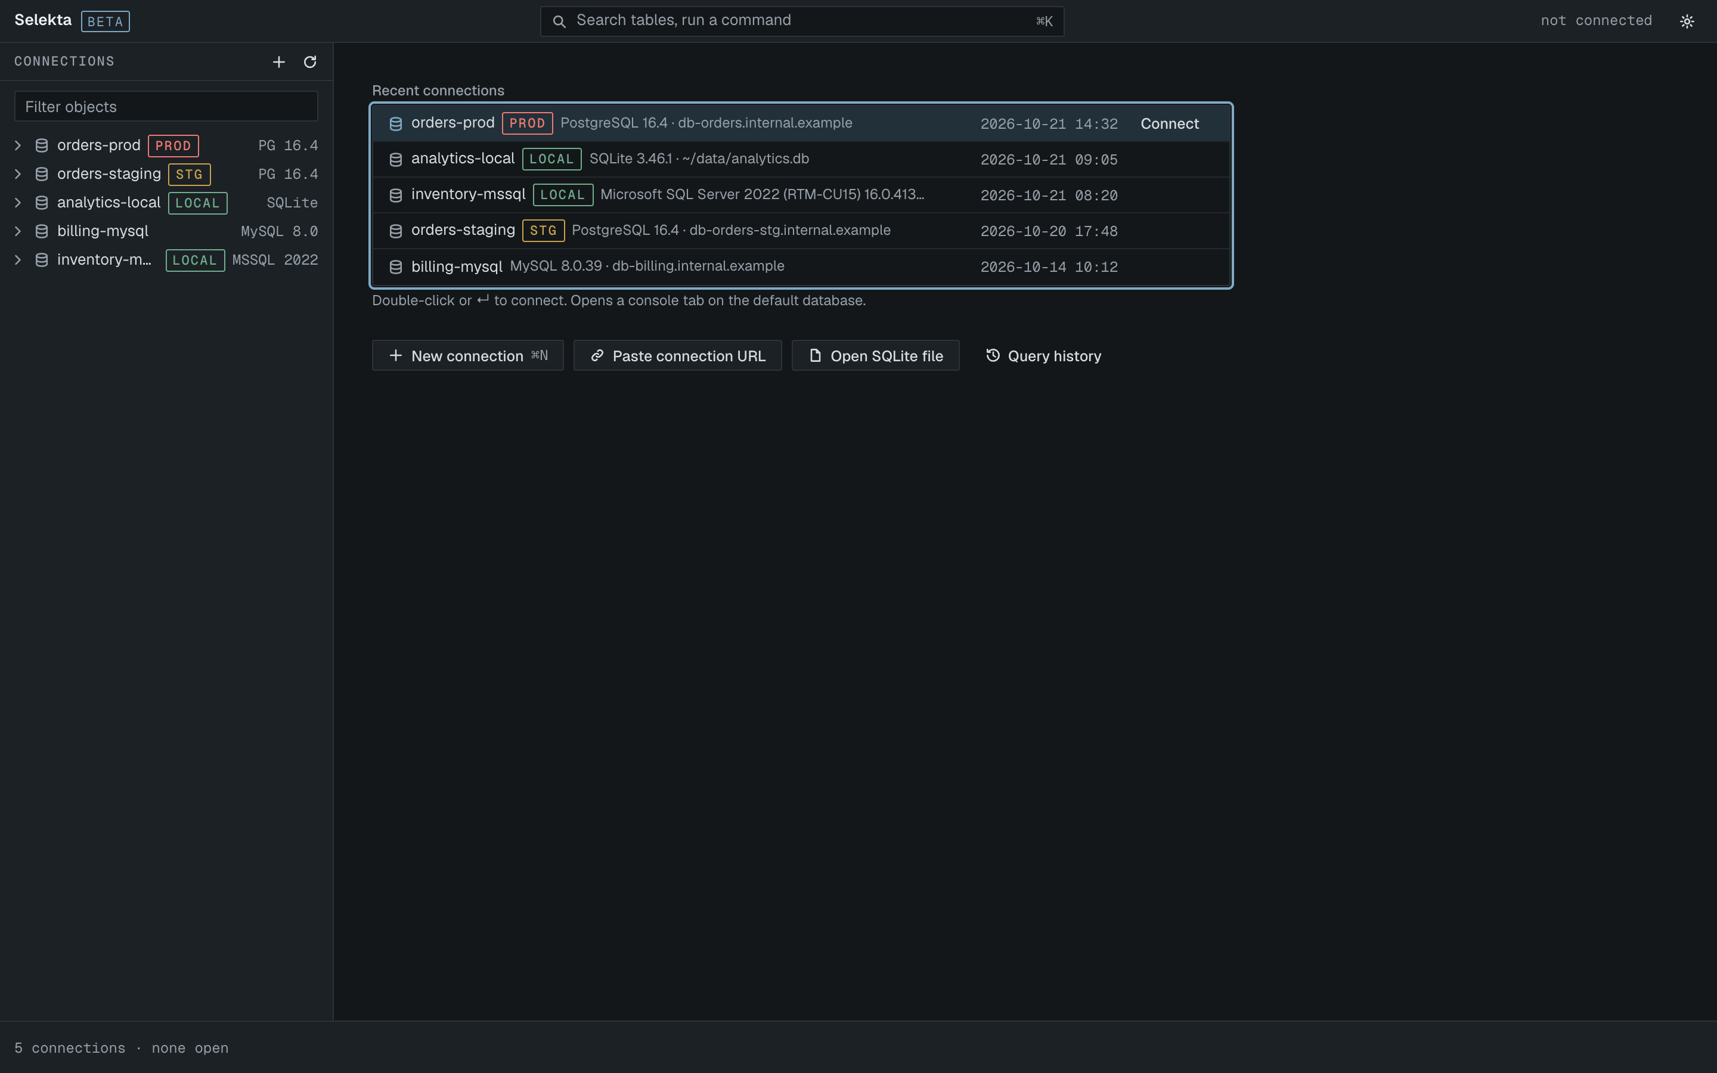Viewport: 1717px width, 1073px height.
Task: Click the database icon next to analytics-local in the sidebar
Action: click(x=42, y=203)
